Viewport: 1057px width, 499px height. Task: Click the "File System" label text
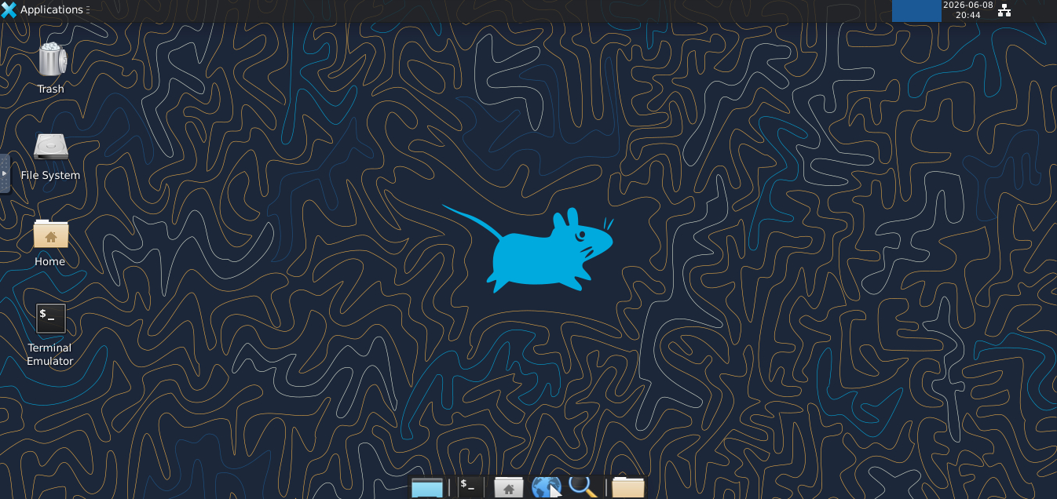pos(50,176)
